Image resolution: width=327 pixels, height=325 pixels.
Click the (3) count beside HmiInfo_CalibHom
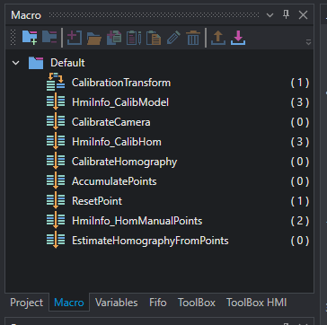coord(300,142)
